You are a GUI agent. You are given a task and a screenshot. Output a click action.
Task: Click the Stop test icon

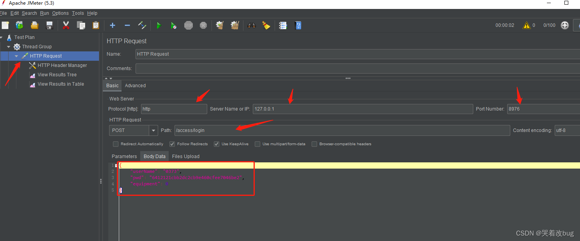tap(189, 25)
